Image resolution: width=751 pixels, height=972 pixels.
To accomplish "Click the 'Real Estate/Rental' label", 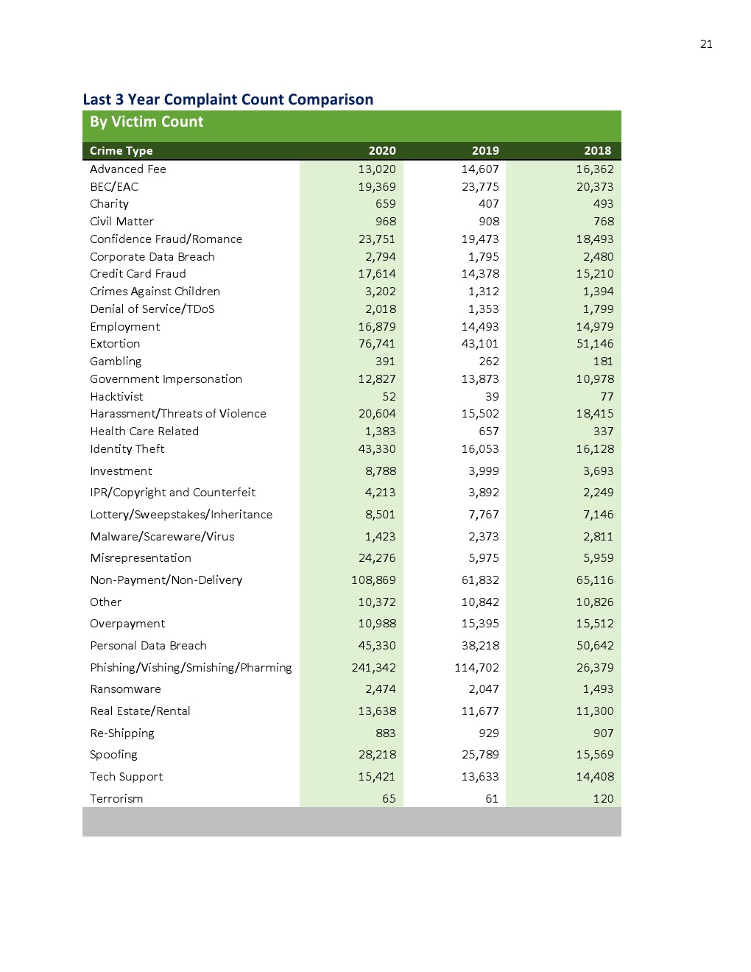I will click(140, 711).
